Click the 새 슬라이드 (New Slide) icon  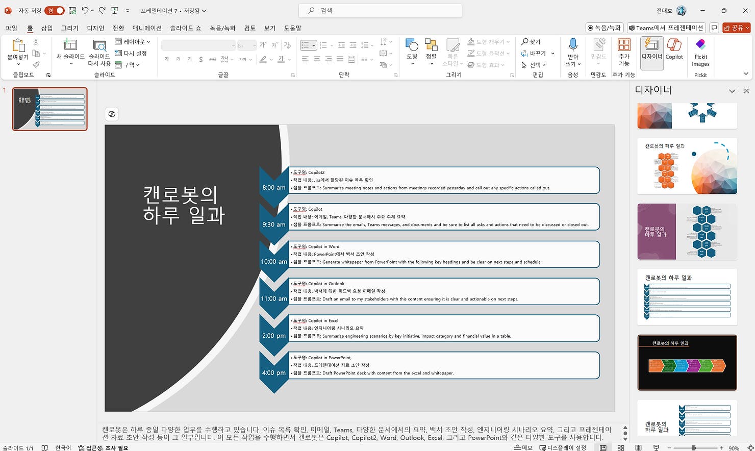tap(70, 51)
